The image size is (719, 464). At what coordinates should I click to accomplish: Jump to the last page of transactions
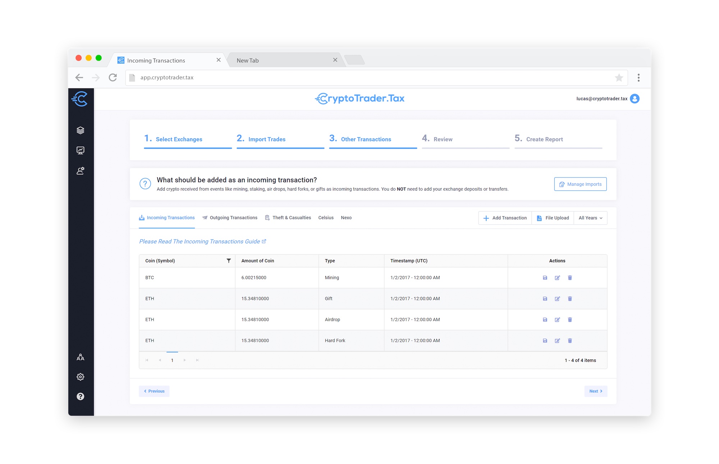197,360
